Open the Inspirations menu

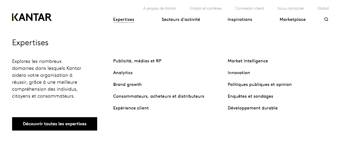point(240,20)
